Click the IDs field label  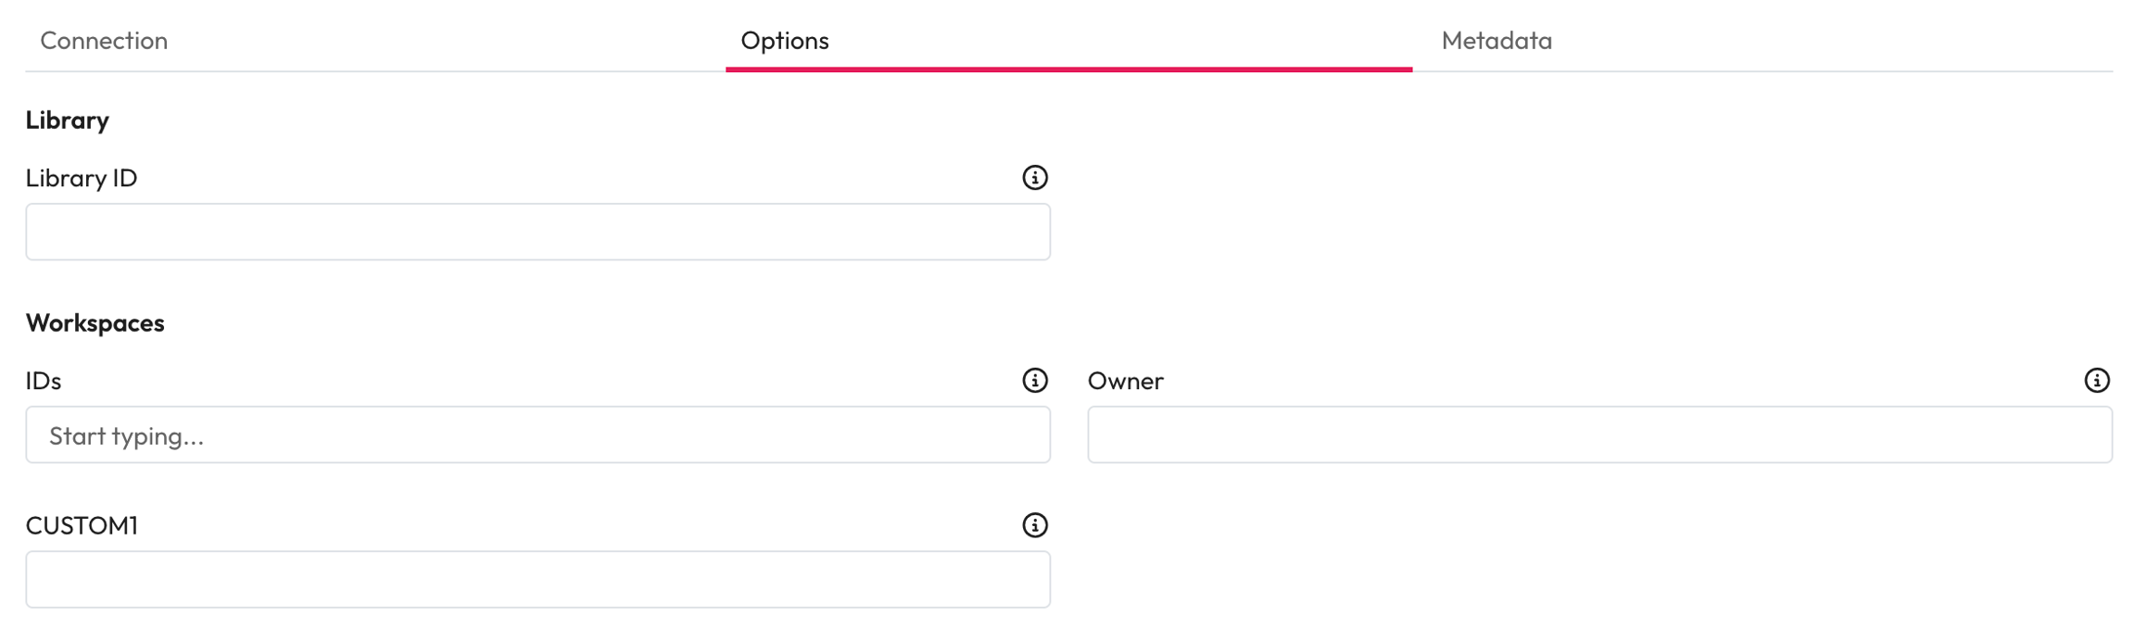[44, 381]
